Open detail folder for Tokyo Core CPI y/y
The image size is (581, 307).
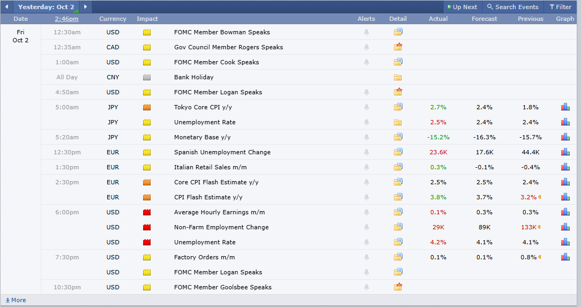coord(398,107)
